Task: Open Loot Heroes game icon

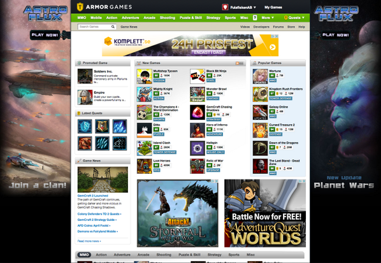Action: (145, 166)
